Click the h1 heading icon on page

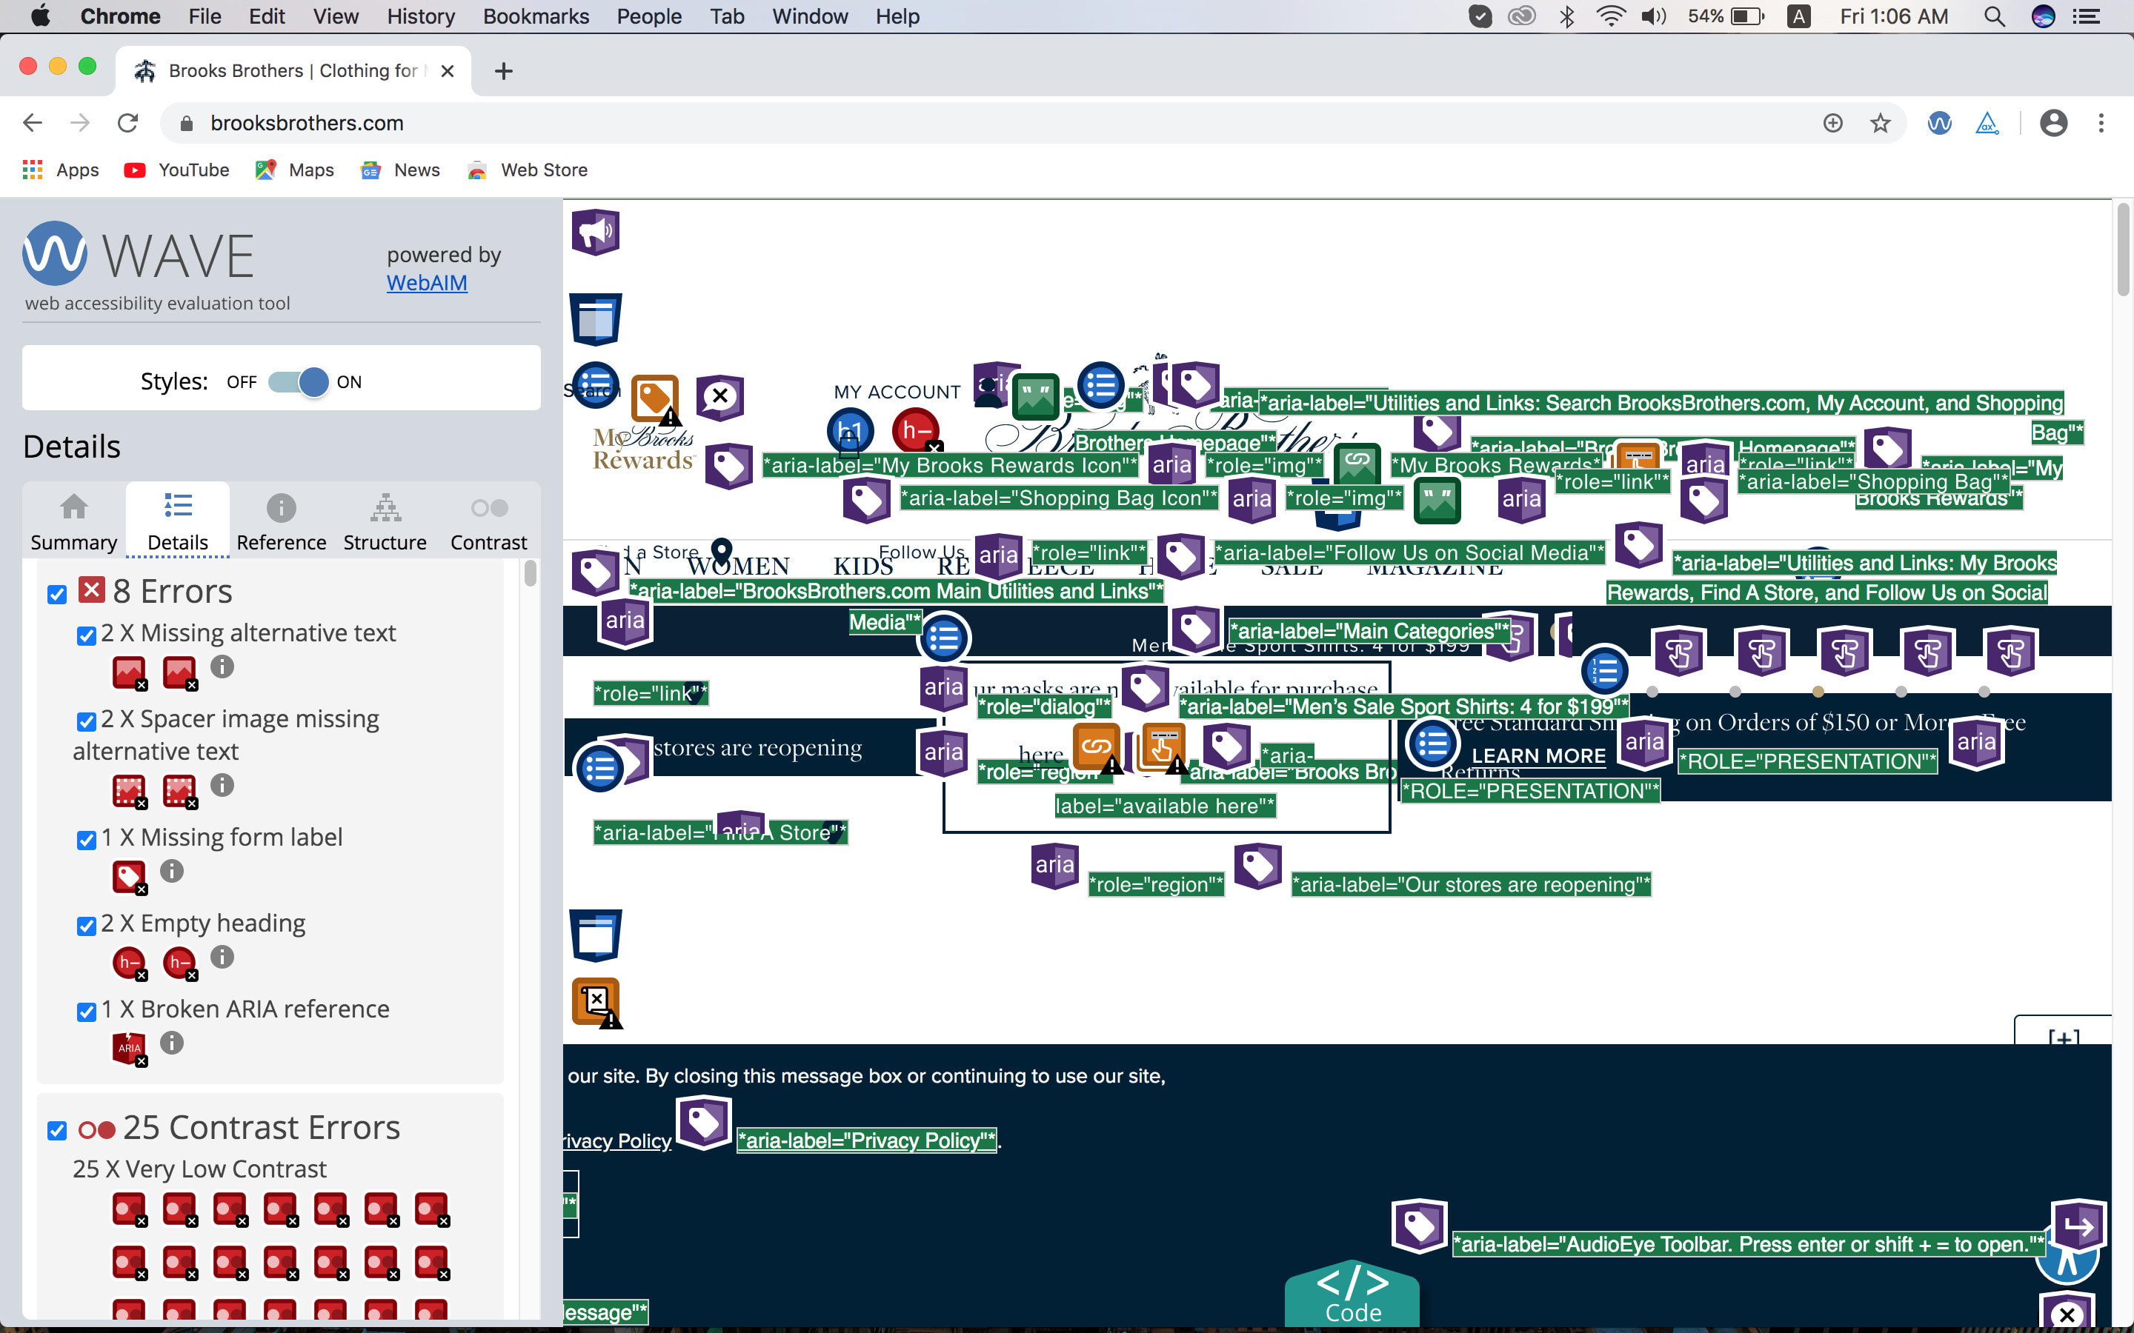(x=850, y=431)
